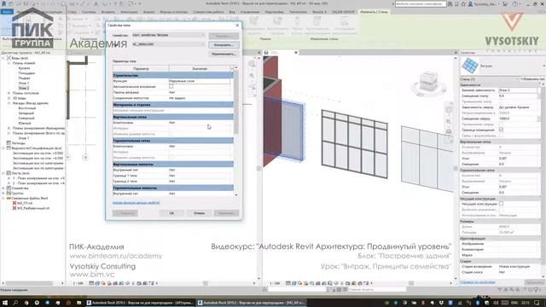Expand the Семейства node
Viewport: 546px width, 307px height.
pos(3,188)
